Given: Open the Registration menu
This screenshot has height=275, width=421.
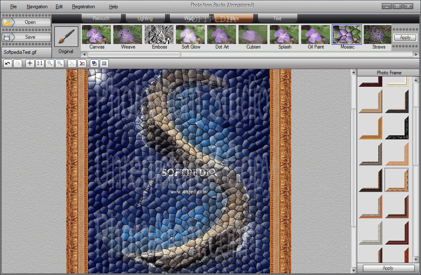Looking at the screenshot, I should [x=83, y=7].
